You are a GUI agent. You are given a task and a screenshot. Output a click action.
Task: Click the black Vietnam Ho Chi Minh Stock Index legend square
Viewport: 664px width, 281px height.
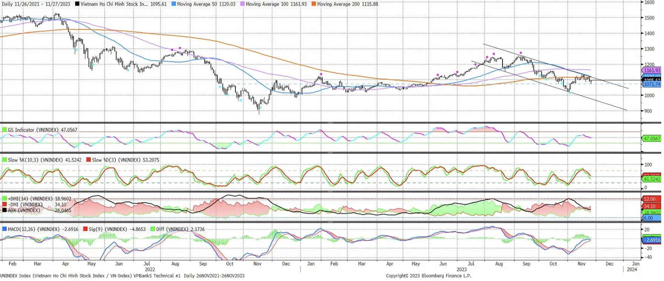pos(77,4)
